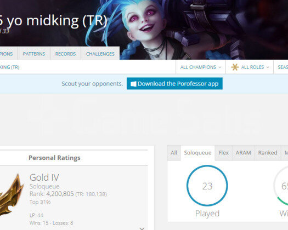This screenshot has width=288, height=230.
Task: Open the Ranked queue tab
Action: click(268, 153)
